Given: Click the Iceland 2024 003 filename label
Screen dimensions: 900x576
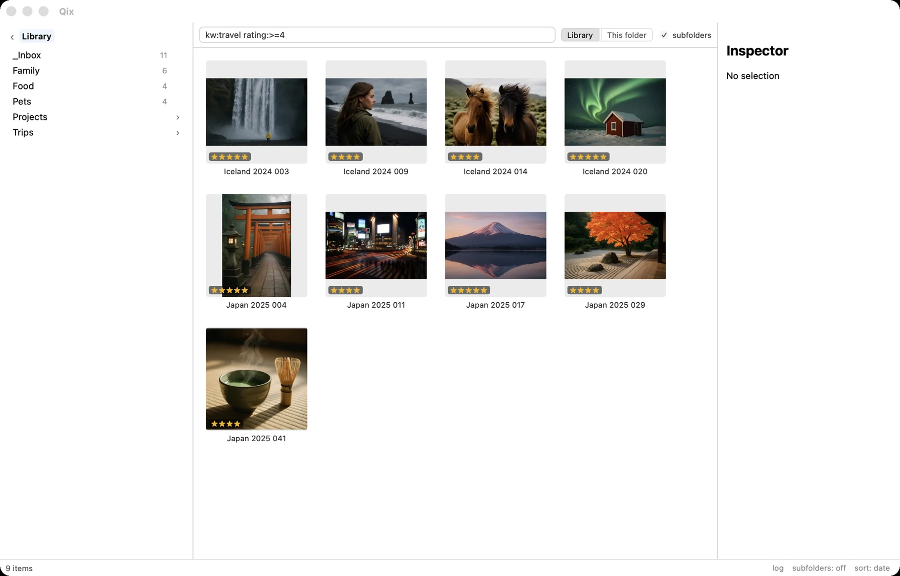Looking at the screenshot, I should [x=256, y=171].
